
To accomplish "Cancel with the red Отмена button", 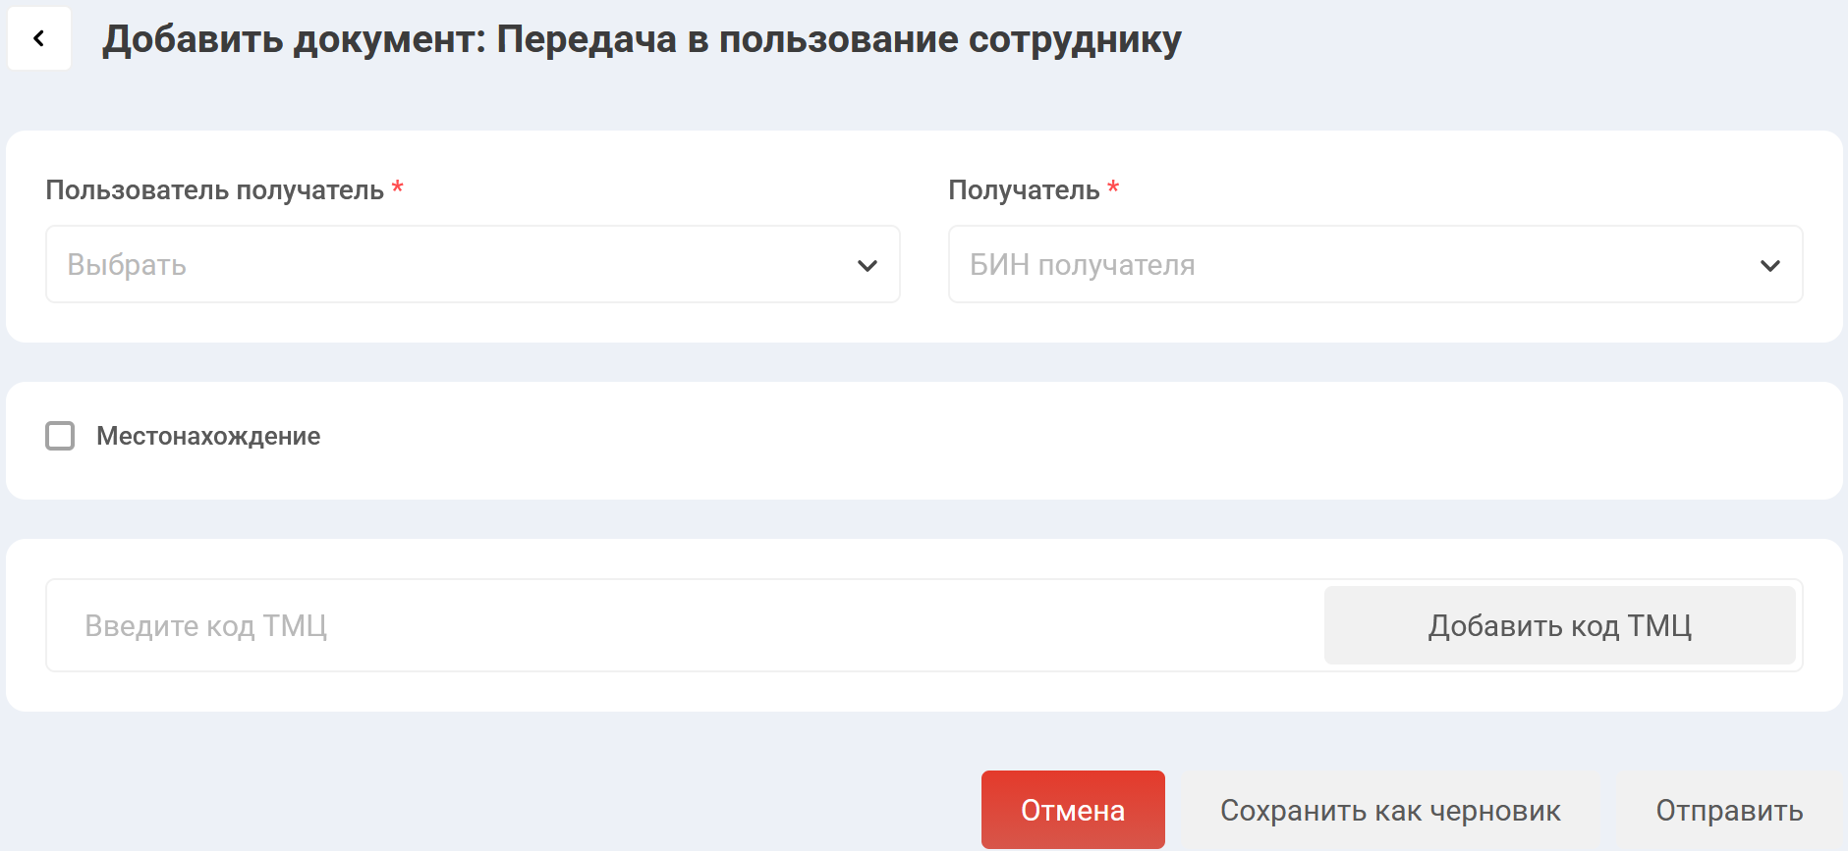I will [x=1072, y=810].
